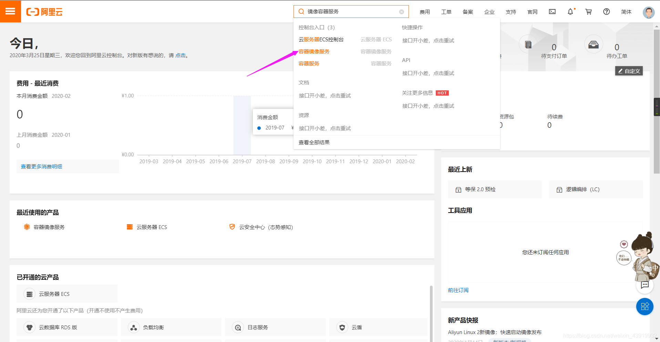Click 待办工单 label

(x=617, y=56)
